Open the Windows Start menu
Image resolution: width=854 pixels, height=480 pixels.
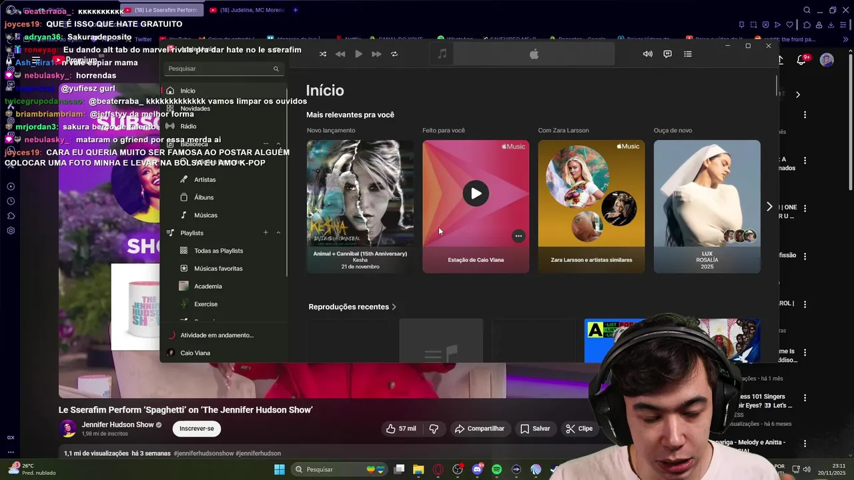pos(280,469)
